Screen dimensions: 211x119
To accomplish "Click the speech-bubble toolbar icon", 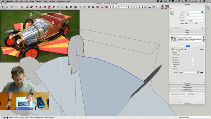I will coord(167,7).
